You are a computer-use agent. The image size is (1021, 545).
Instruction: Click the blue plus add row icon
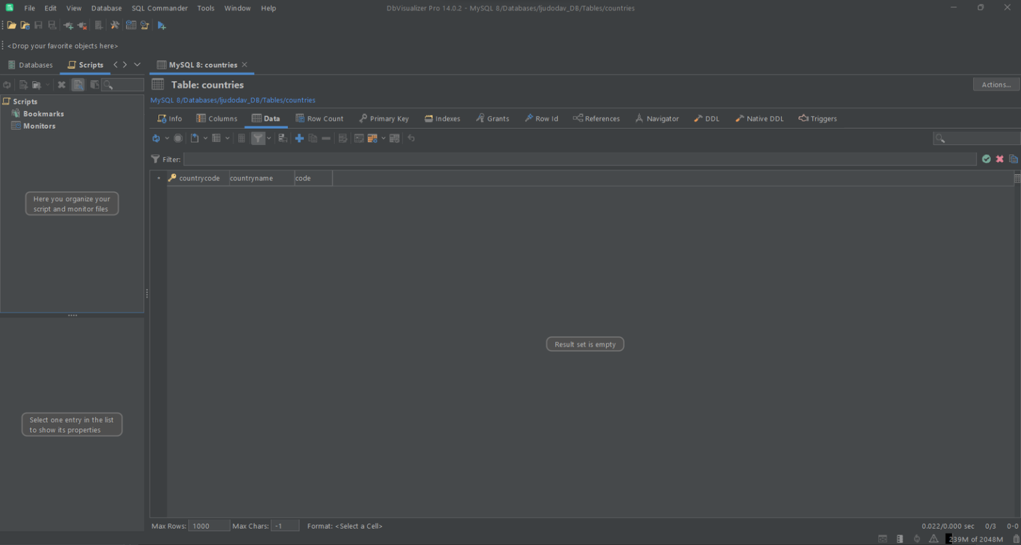(299, 138)
